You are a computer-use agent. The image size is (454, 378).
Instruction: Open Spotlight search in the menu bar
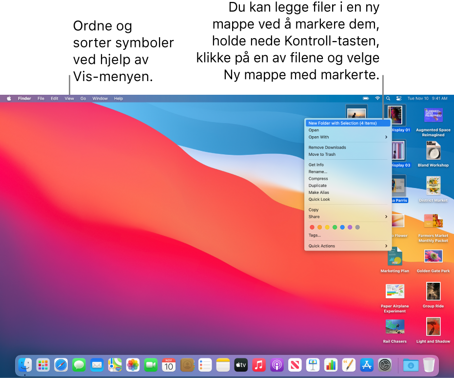tap(388, 98)
